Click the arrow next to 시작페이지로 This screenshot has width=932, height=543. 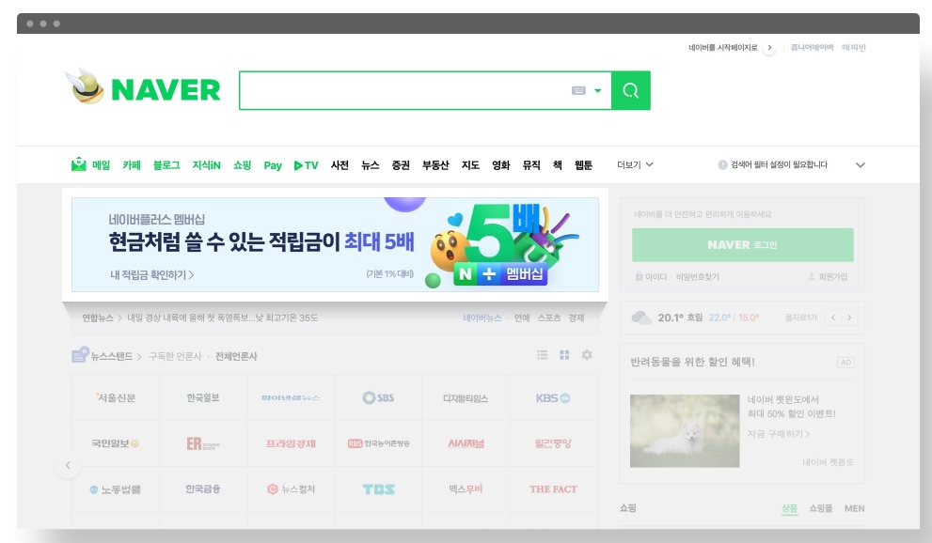click(769, 48)
